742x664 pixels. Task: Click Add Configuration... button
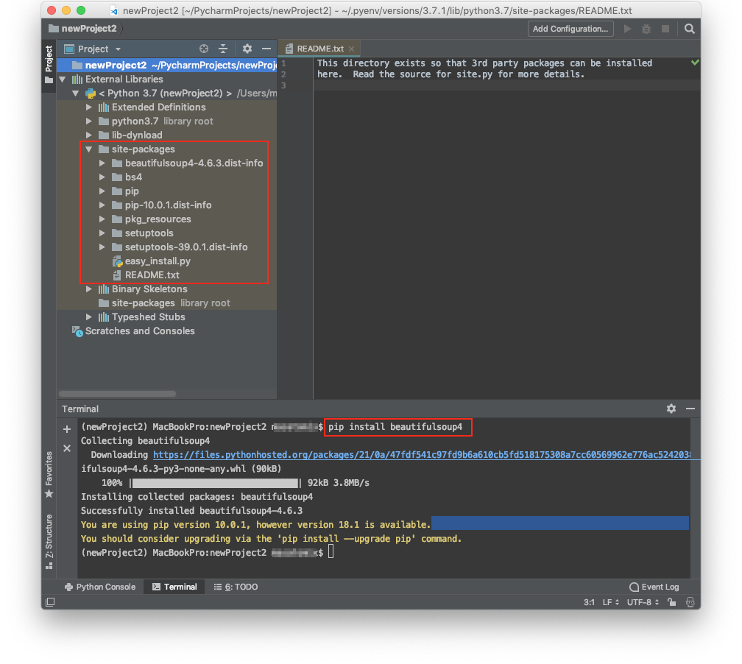[570, 29]
